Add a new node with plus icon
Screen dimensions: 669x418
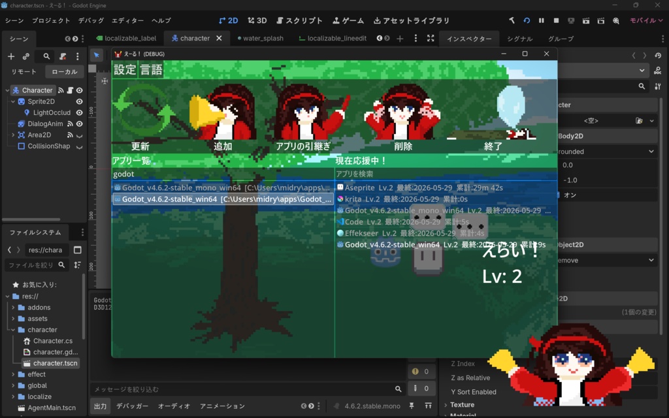[x=11, y=56]
